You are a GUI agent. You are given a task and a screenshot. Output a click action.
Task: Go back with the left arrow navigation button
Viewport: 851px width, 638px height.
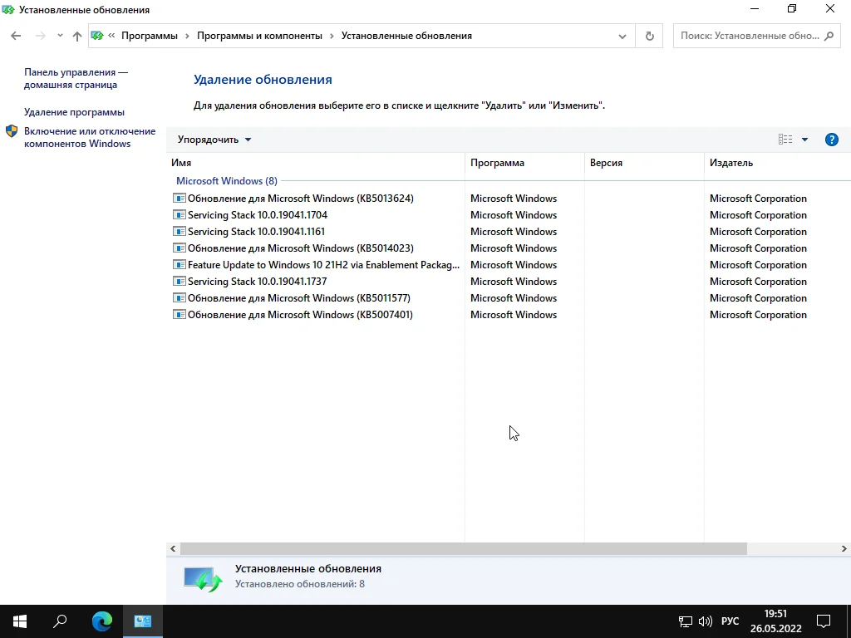[x=16, y=36]
